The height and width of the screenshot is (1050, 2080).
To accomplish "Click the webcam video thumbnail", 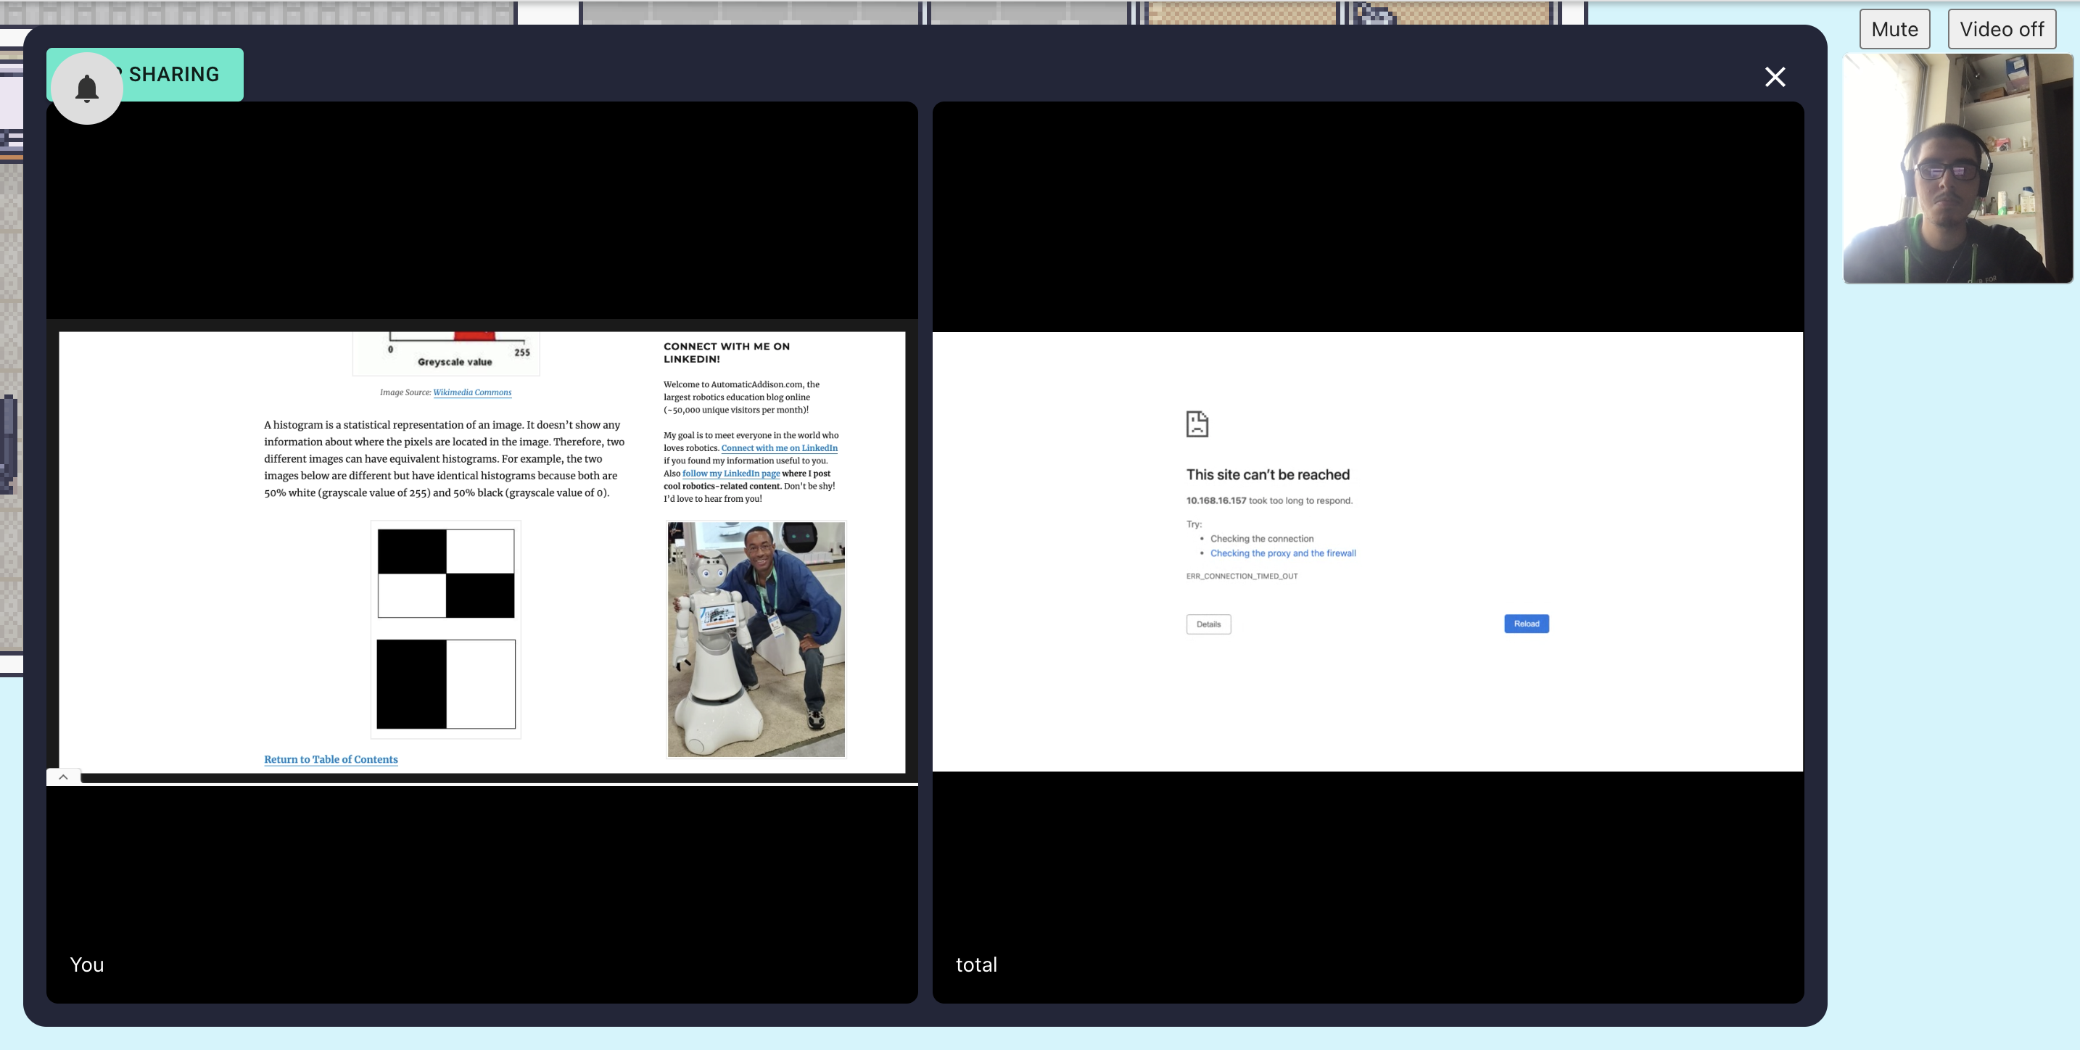I will tap(1957, 170).
